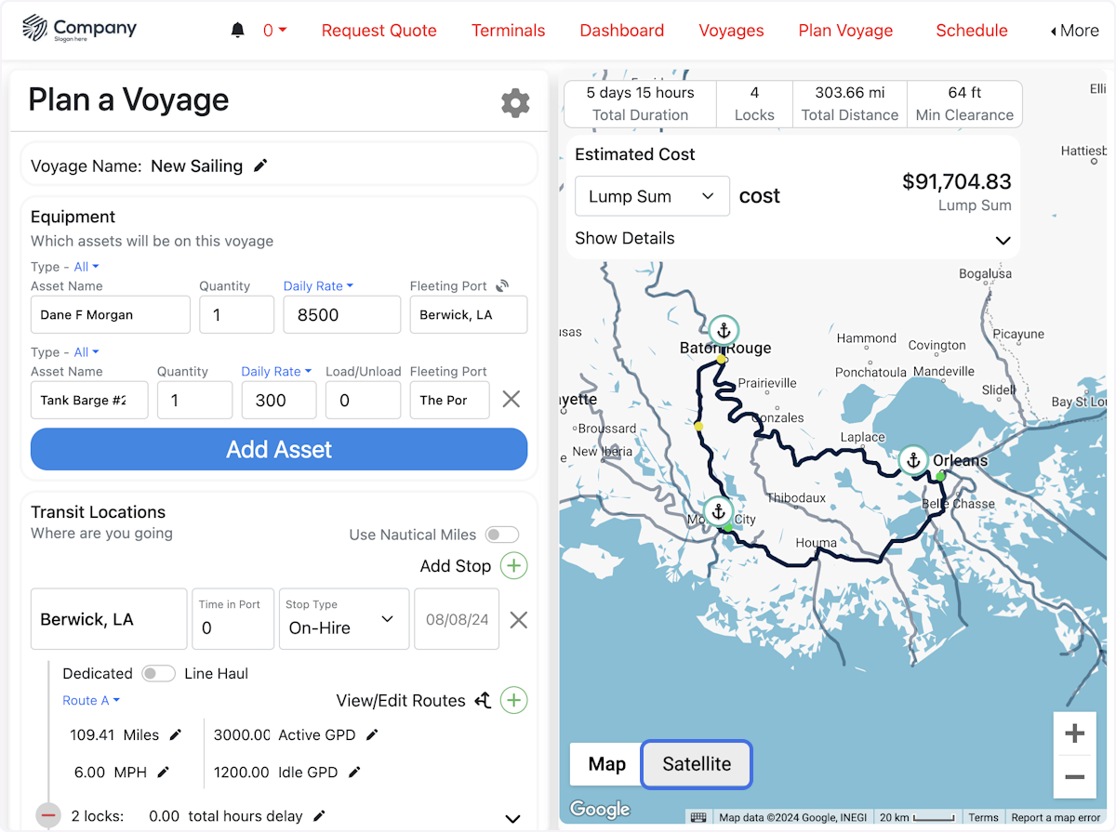Edit the Voyage Name with the pencil icon

[260, 165]
